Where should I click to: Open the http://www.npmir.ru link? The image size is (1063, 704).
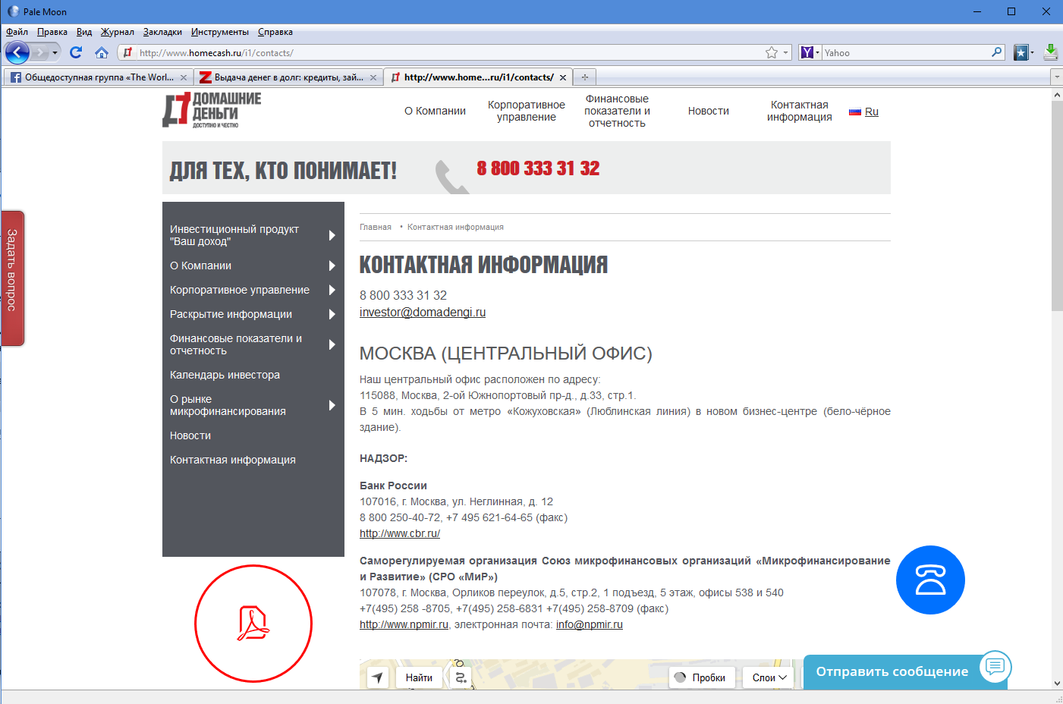point(404,624)
